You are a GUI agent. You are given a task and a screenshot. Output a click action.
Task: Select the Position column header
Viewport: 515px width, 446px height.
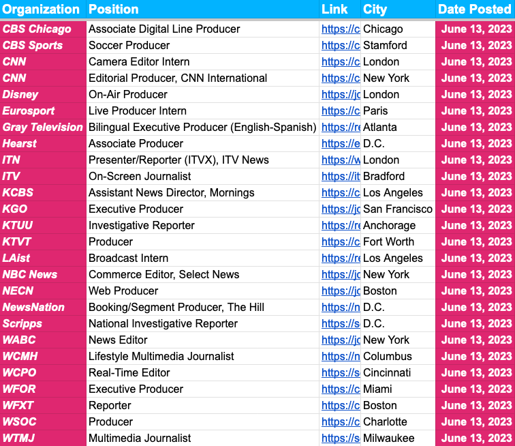pos(114,10)
